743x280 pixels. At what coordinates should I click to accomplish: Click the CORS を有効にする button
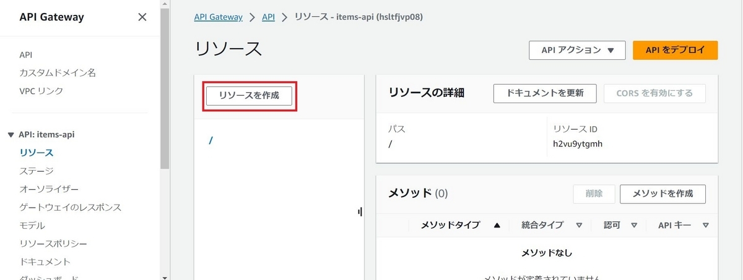point(654,93)
